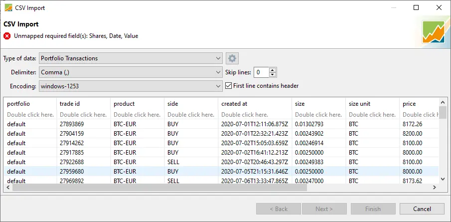Click the trade id column header
The image size is (451, 222).
(x=83, y=104)
